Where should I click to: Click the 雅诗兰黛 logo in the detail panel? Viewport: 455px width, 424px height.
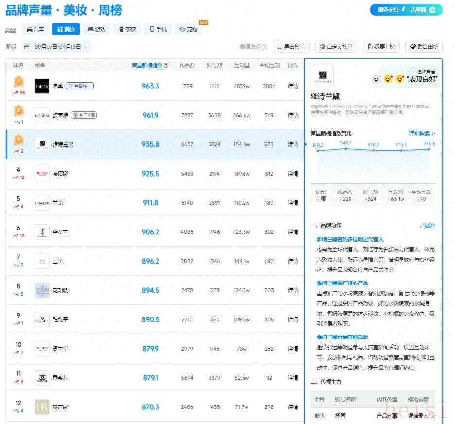322,76
